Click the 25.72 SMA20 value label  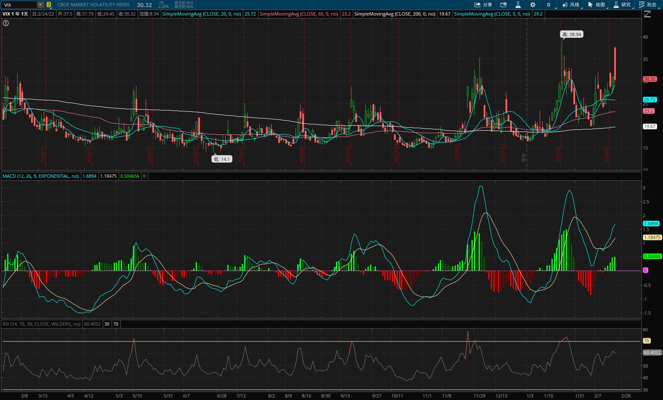[x=250, y=14]
